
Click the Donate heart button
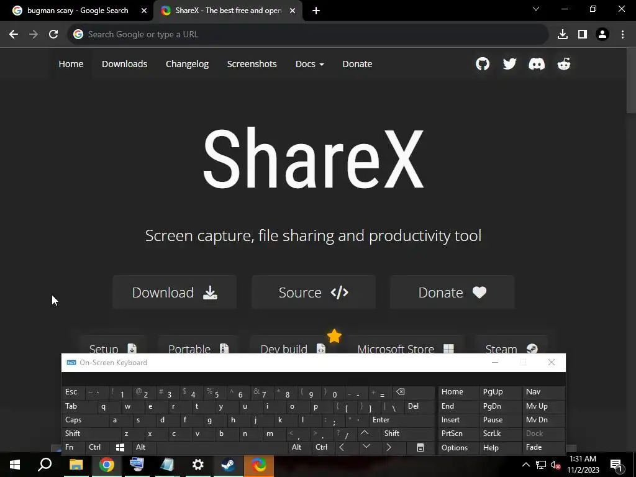452,293
